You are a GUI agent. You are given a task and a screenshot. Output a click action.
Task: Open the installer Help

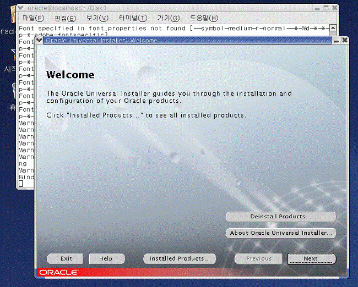pyautogui.click(x=107, y=259)
